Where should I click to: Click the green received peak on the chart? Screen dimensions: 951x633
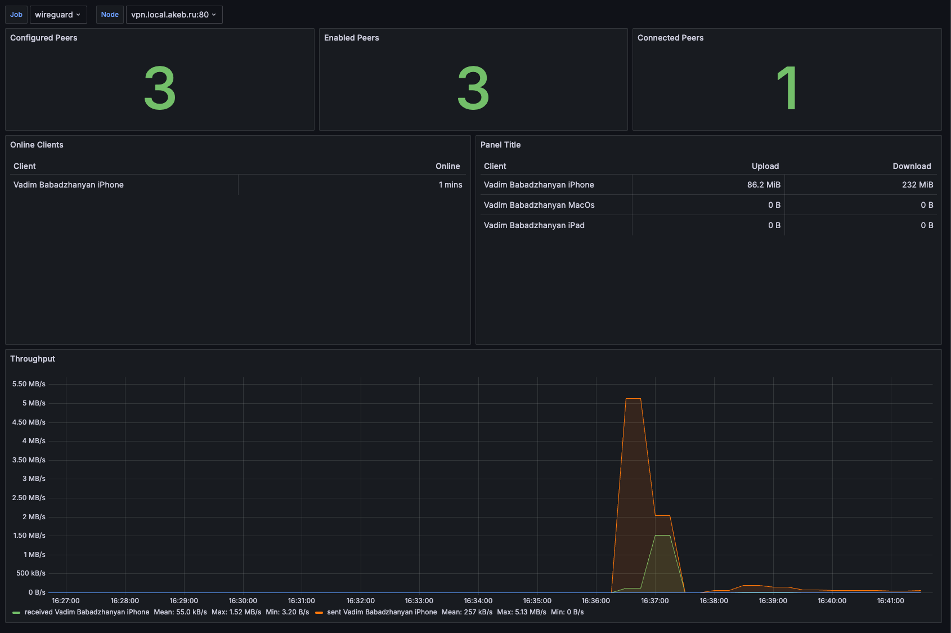663,536
